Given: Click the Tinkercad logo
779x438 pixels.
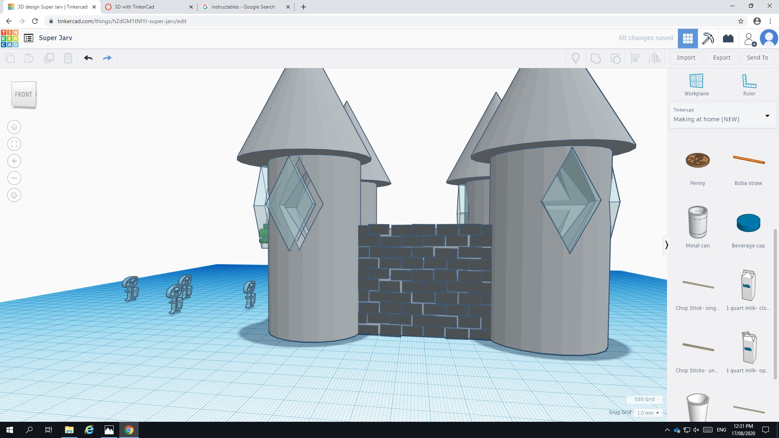Looking at the screenshot, I should click(x=10, y=38).
